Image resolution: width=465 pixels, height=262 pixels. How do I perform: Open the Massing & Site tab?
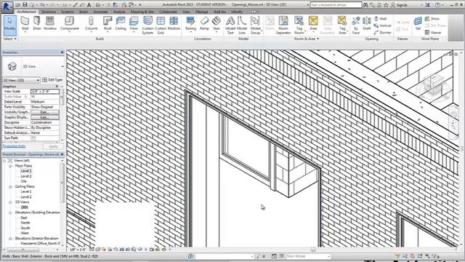point(142,12)
